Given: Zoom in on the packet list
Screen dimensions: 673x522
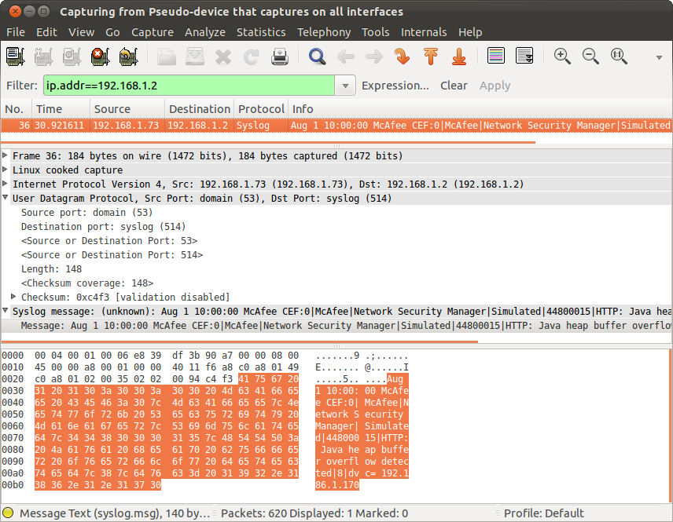Looking at the screenshot, I should click(562, 56).
